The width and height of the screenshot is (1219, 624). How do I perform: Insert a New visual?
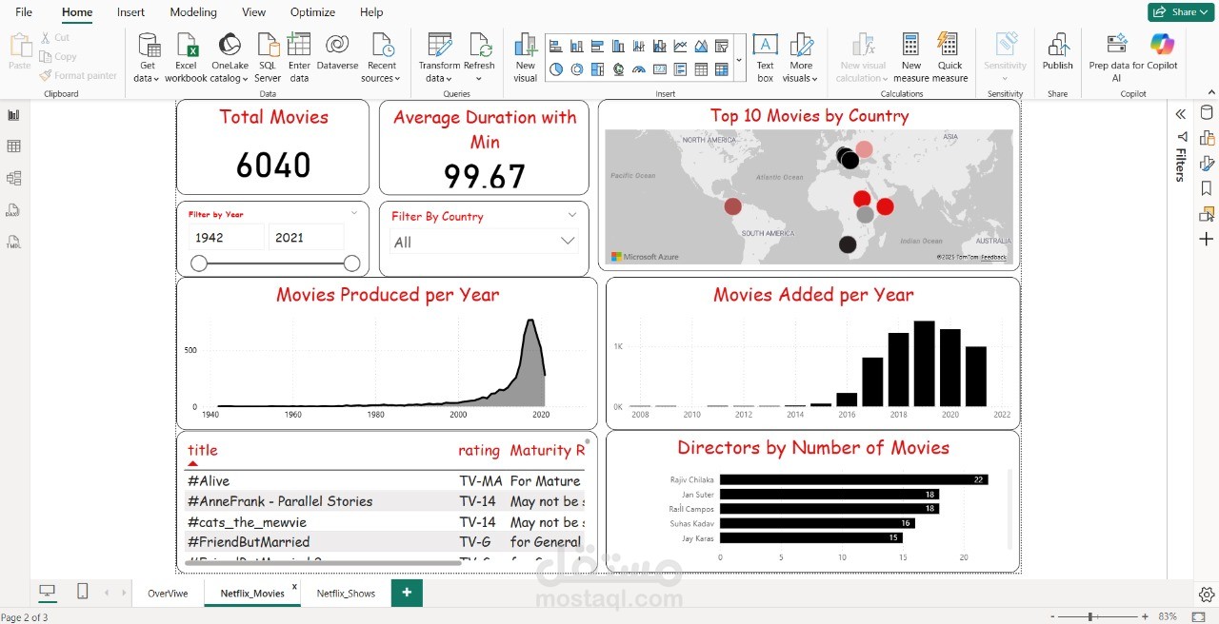coord(526,58)
